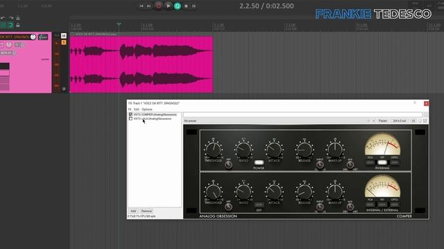Click the upper MIX dry/wet knob

click(x=350, y=165)
